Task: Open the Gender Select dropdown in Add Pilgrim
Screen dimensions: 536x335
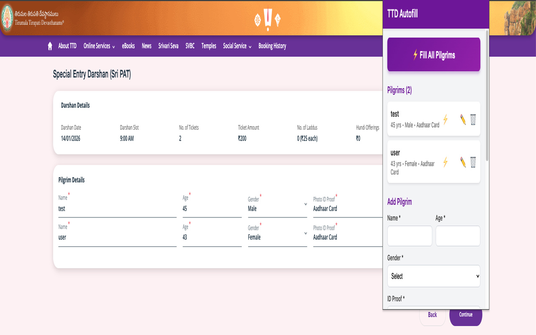Action: pyautogui.click(x=434, y=276)
